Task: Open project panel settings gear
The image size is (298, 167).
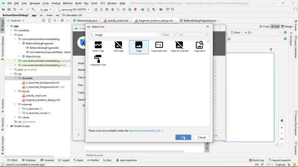Action: click(62, 20)
